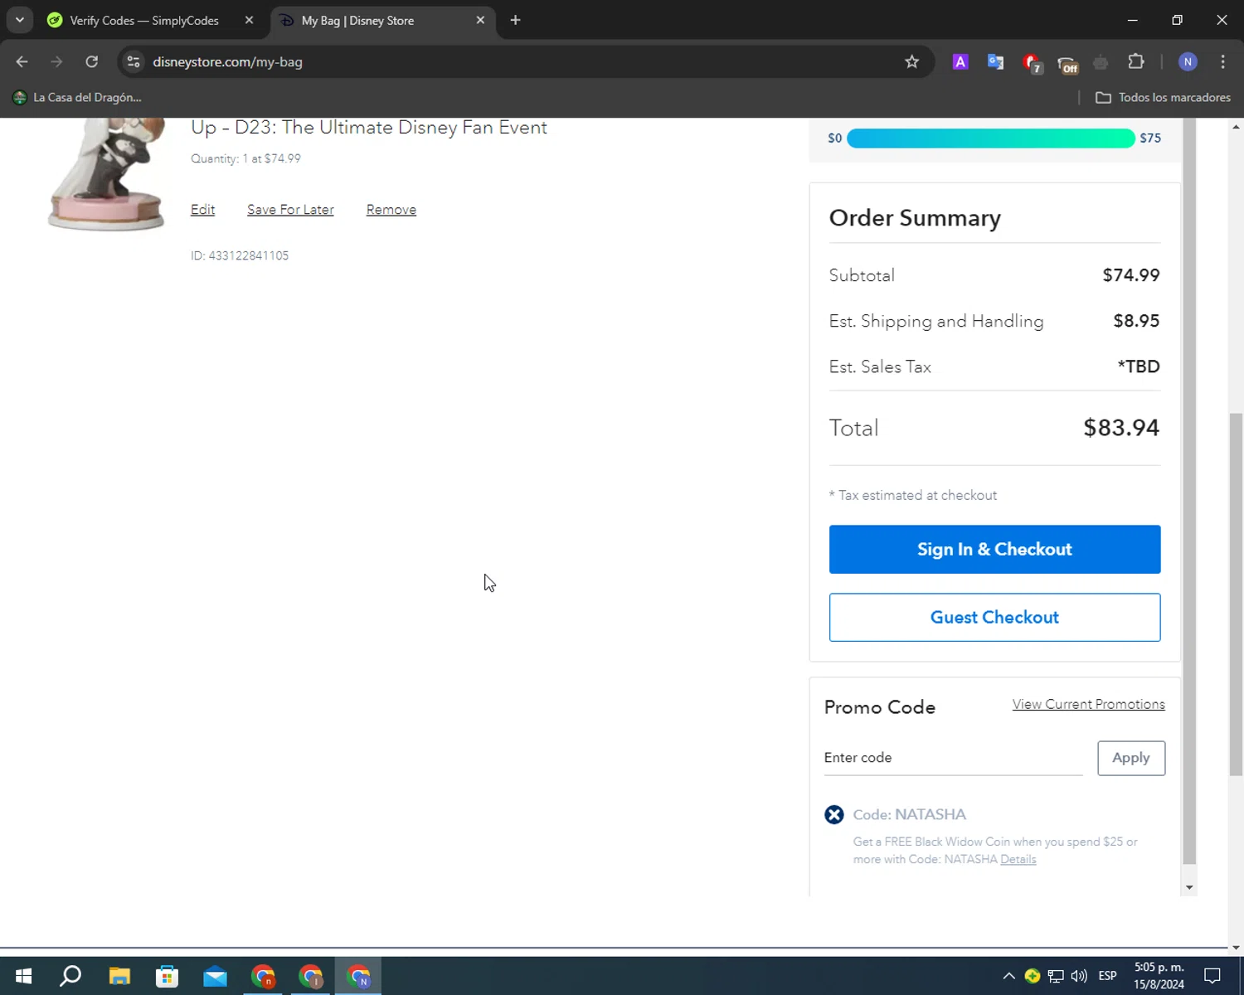Image resolution: width=1244 pixels, height=995 pixels.
Task: Open the extension showing Off badge
Action: point(1067,64)
